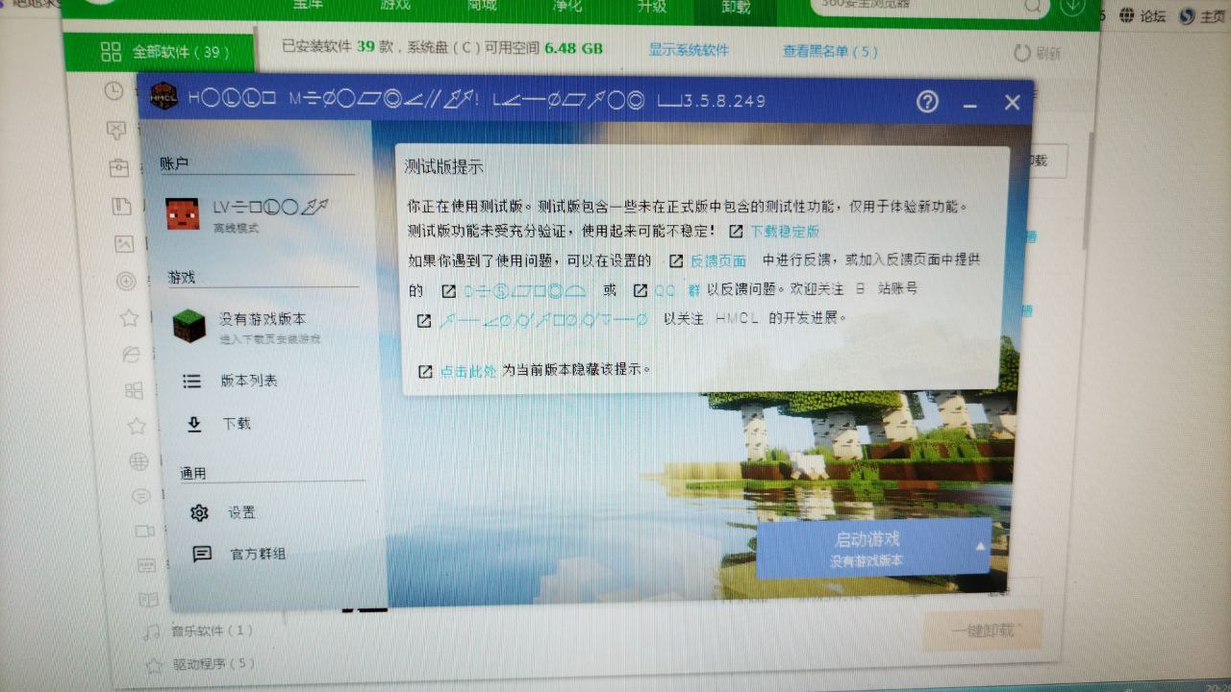Select the account avatar in sidebar

tap(182, 213)
